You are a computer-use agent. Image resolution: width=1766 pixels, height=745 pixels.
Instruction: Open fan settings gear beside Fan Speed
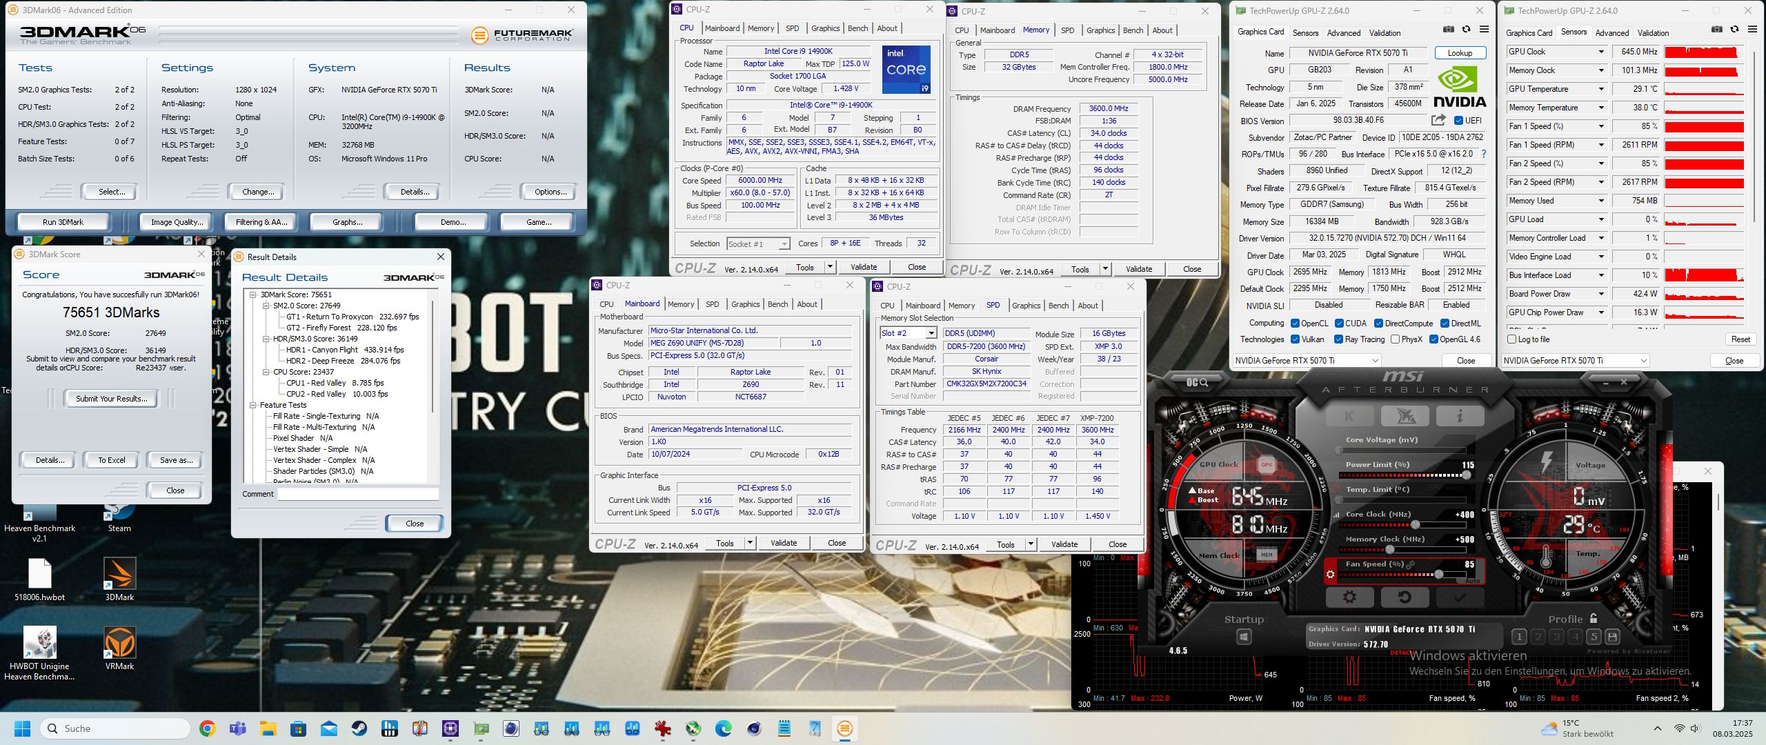click(1331, 574)
